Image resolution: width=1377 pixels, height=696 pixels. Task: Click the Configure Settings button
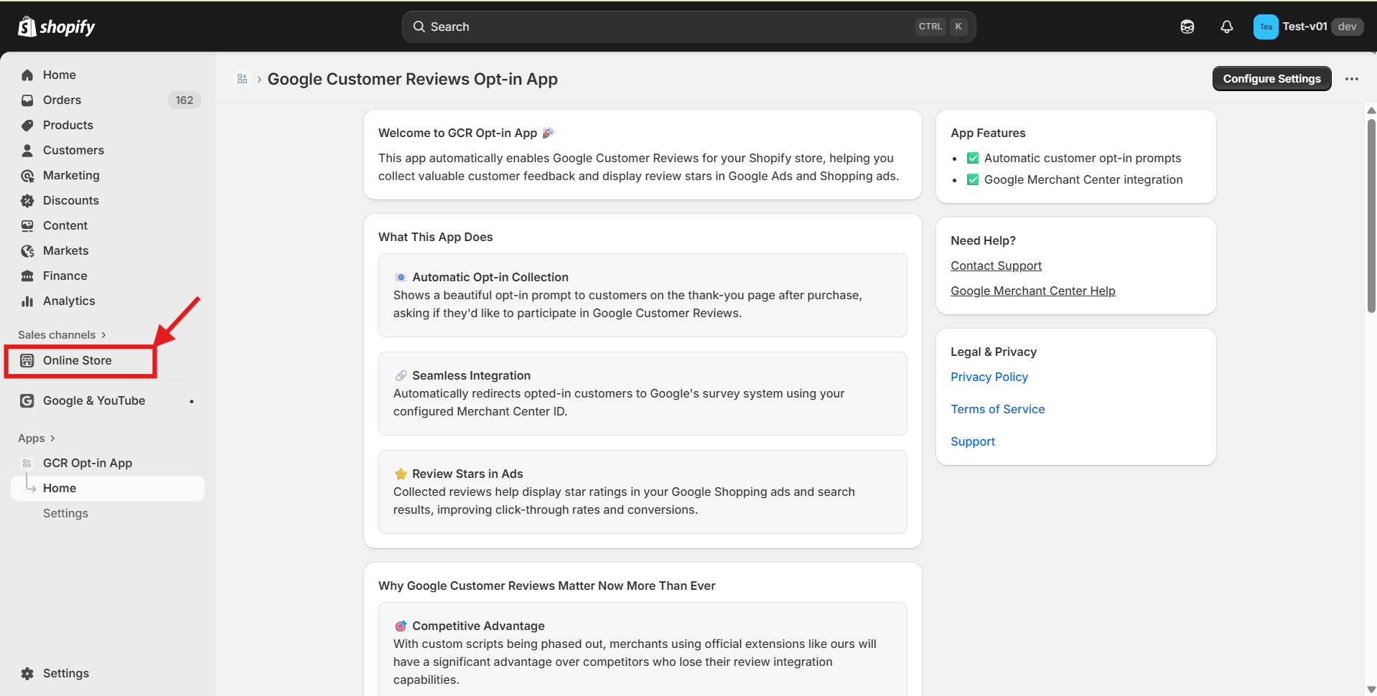1271,79
